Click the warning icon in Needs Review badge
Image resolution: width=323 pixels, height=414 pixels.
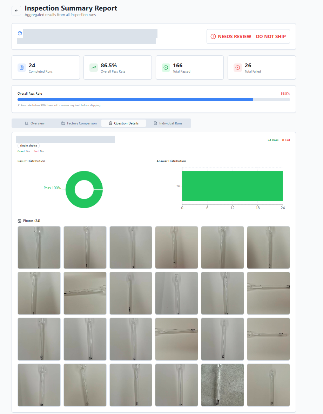pos(213,36)
